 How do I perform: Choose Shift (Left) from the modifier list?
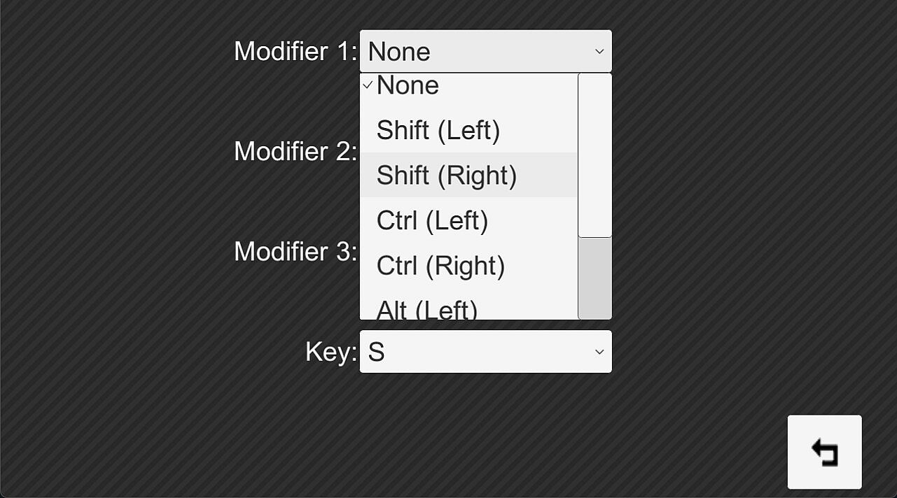coord(438,130)
